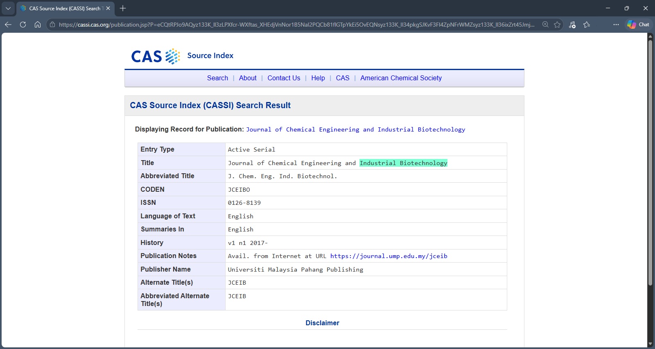Open the Disclaimer link
Screen dimensions: 655x349
322,323
